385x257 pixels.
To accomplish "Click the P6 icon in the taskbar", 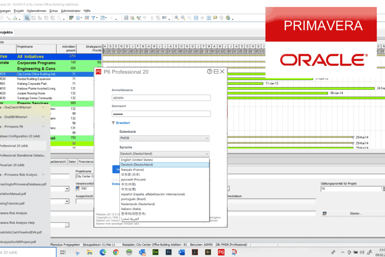I will (221, 252).
